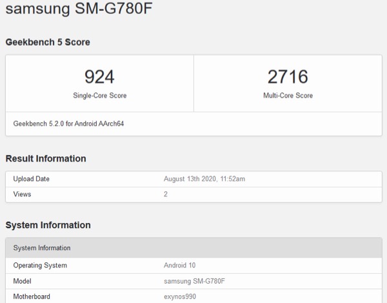Click the Views row label
The height and width of the screenshot is (303, 387).
point(22,194)
